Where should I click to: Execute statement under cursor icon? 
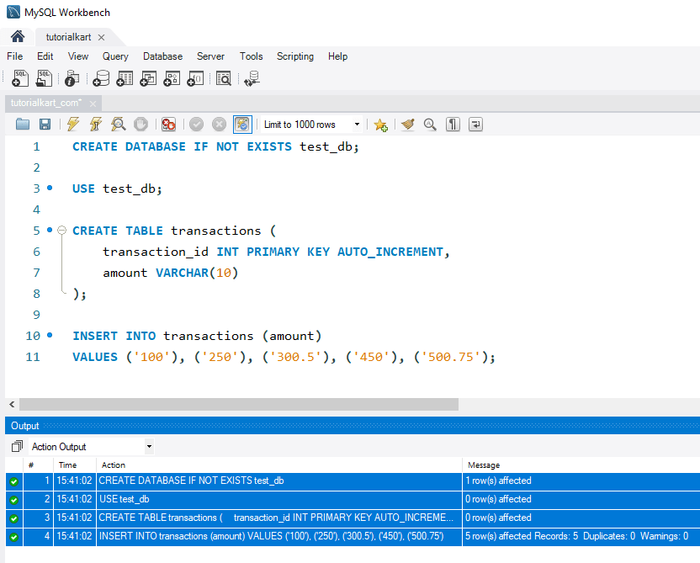96,124
